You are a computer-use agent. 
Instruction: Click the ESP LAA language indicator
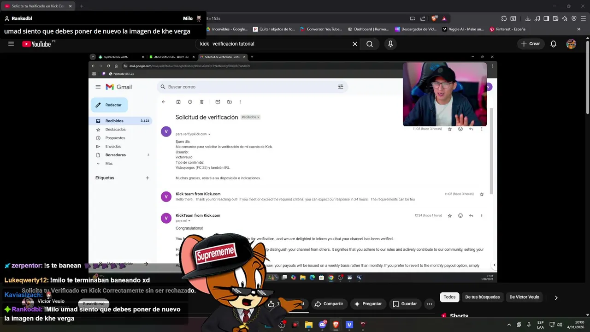(x=540, y=325)
